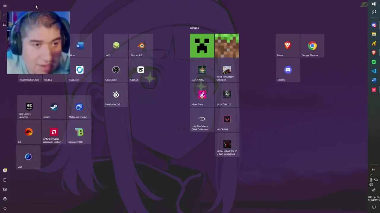Launch Brave browser tile
The height and width of the screenshot is (213, 380).
click(287, 46)
